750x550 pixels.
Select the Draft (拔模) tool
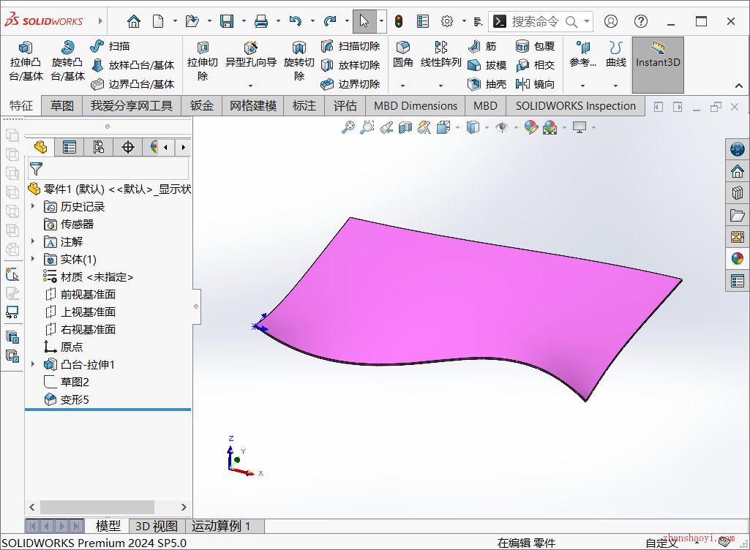[x=487, y=65]
